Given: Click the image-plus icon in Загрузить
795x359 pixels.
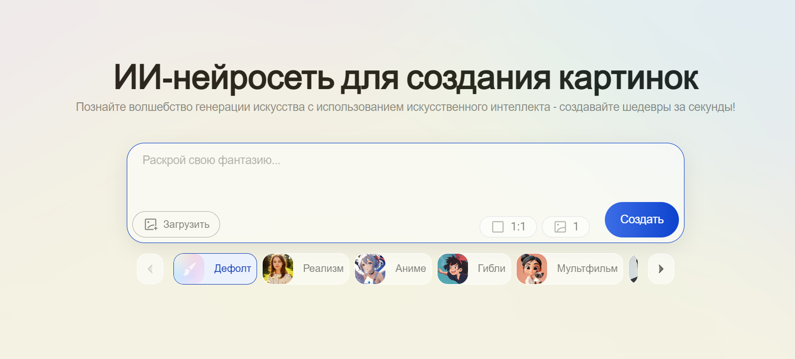Looking at the screenshot, I should (151, 224).
